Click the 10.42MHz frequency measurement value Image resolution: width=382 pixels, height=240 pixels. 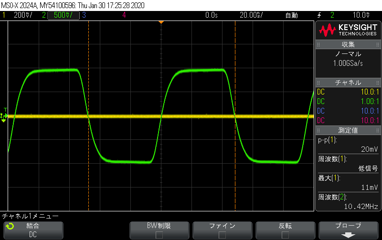click(361, 207)
